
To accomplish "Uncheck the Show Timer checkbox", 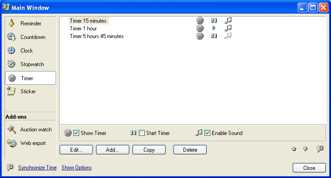I will coord(76,133).
